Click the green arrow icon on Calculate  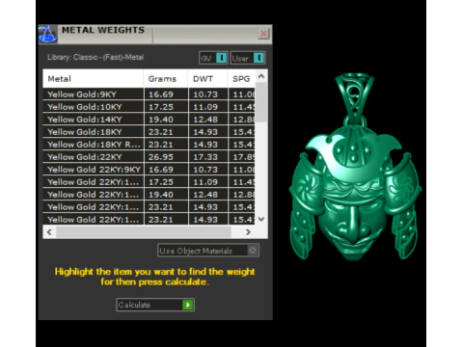(x=188, y=305)
